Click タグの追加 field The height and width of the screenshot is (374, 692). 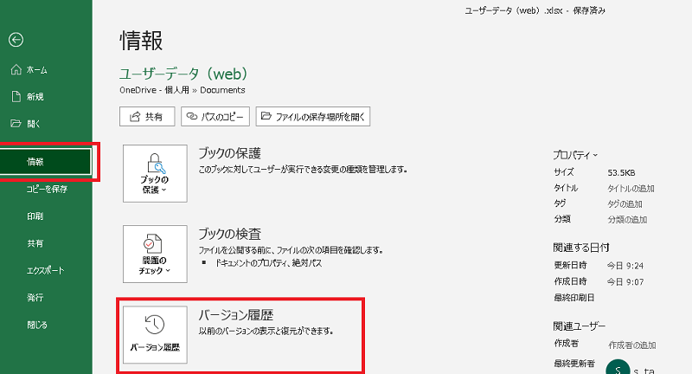coord(626,203)
